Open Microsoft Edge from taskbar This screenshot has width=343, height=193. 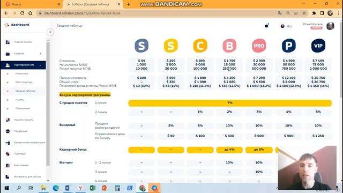[56, 188]
